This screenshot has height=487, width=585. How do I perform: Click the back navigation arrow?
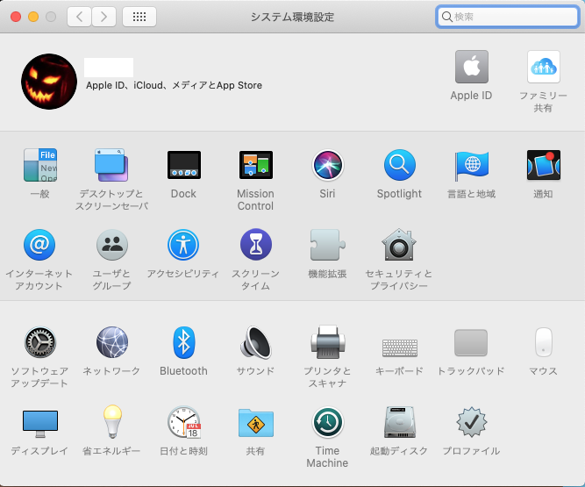(x=79, y=17)
